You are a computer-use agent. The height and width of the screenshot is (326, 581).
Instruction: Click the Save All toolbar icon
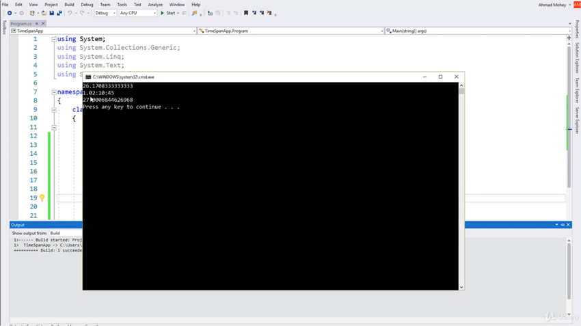(59, 13)
